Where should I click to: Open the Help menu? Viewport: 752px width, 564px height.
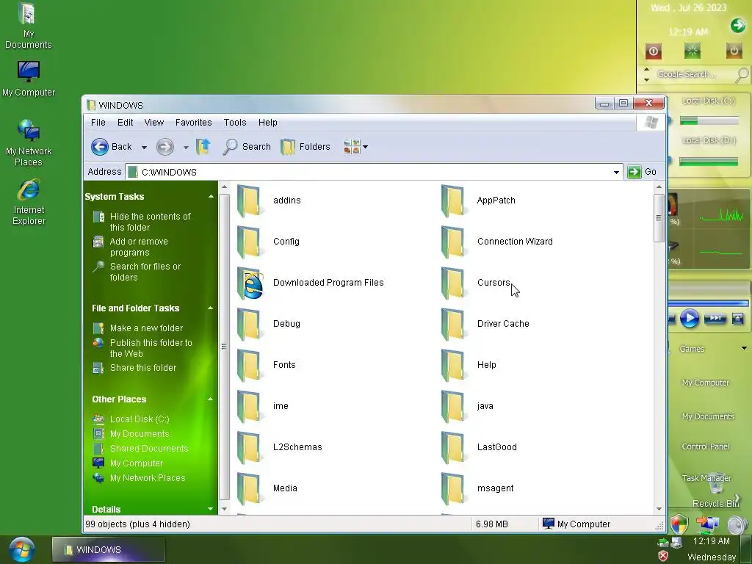pyautogui.click(x=267, y=123)
